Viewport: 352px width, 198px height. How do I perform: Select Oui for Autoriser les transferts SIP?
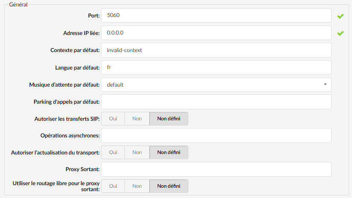[113, 119]
